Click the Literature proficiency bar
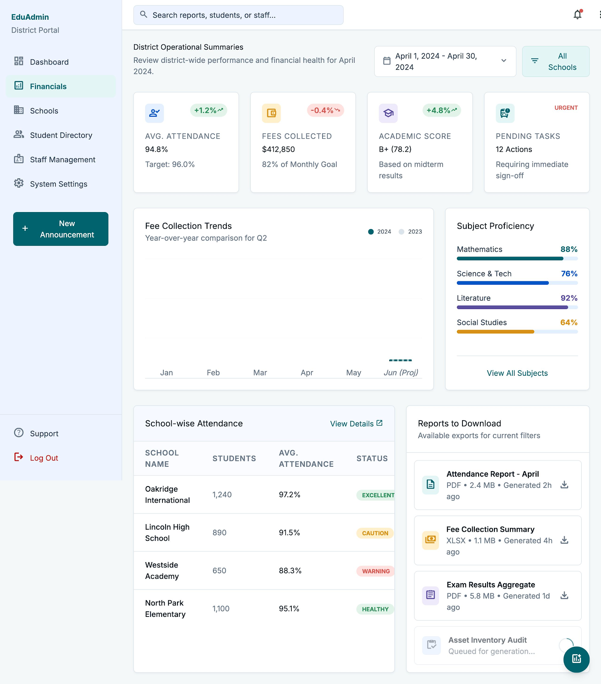This screenshot has width=601, height=684. pos(517,307)
